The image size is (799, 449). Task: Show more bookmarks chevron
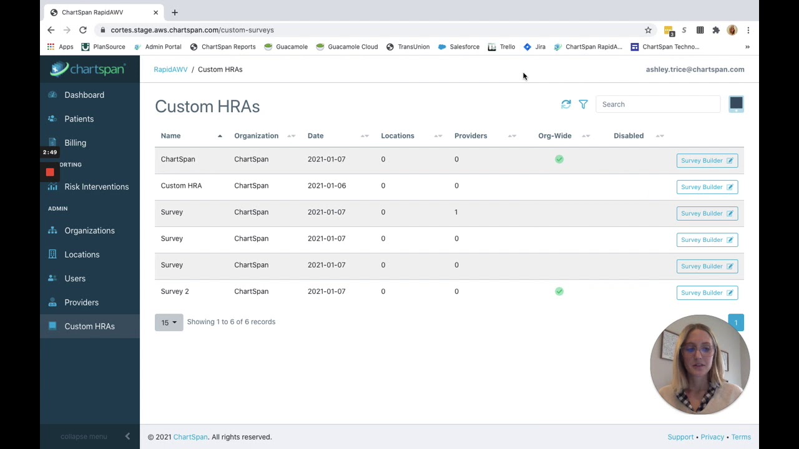747,47
